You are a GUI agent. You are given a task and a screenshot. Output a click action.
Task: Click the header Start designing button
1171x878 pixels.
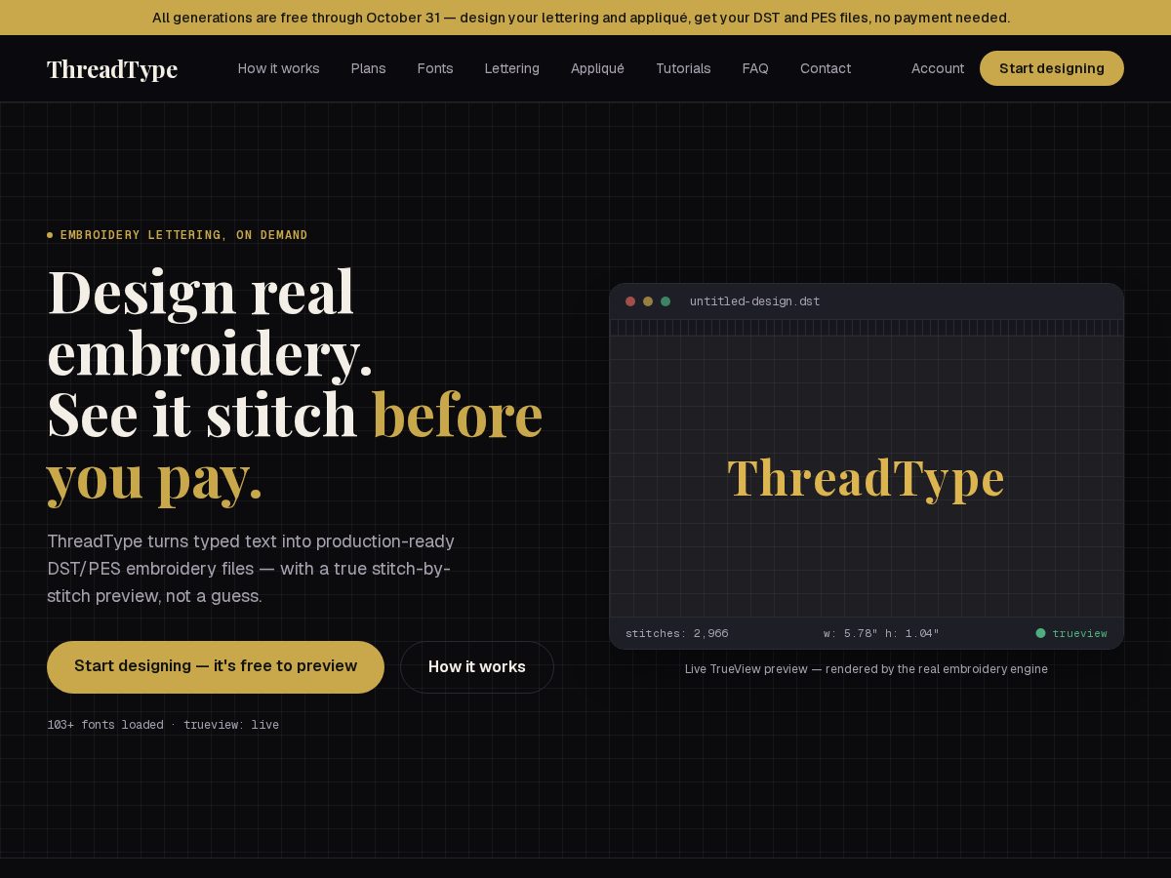coord(1052,68)
